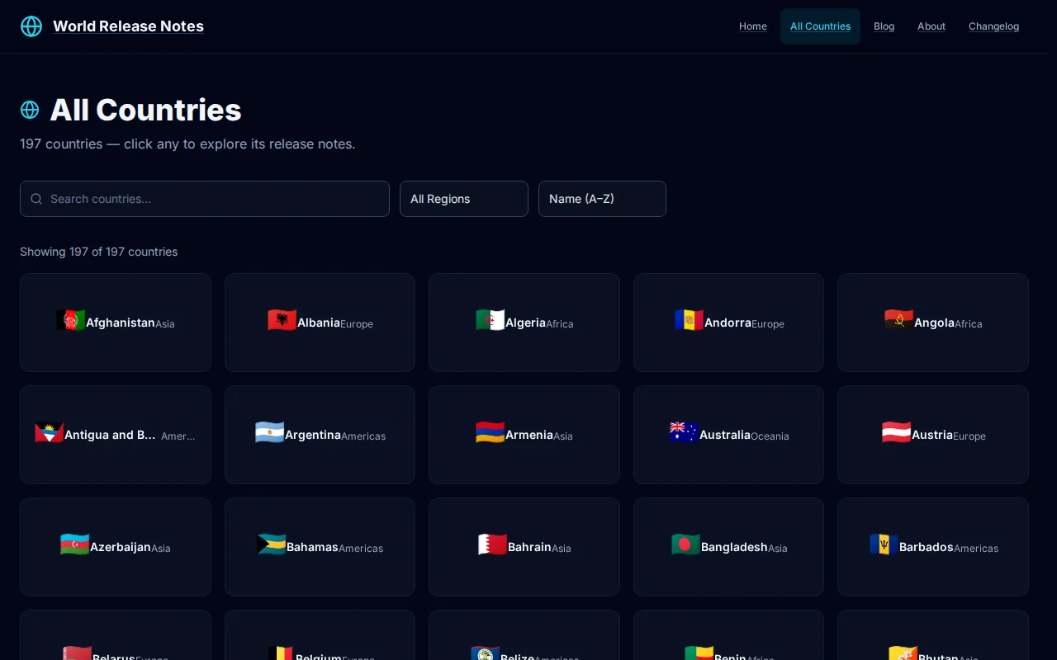Open the Algeria country name

click(x=525, y=323)
